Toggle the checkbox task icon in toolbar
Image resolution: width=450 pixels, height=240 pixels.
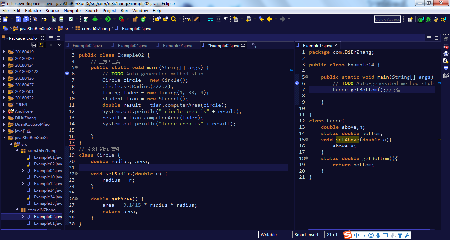71,19
